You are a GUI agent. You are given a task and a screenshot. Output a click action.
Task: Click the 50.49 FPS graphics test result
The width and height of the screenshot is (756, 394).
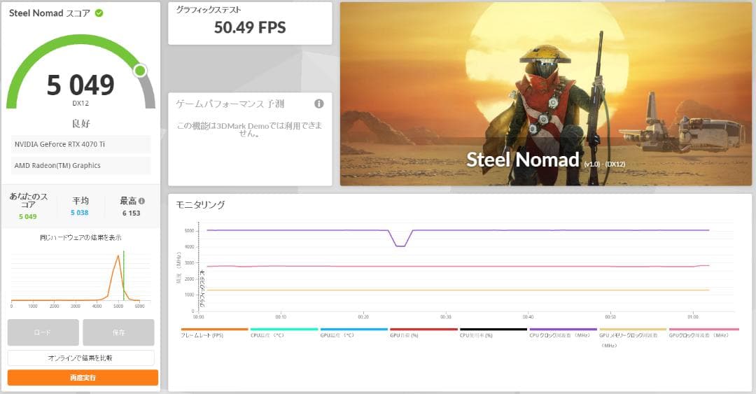coord(250,27)
